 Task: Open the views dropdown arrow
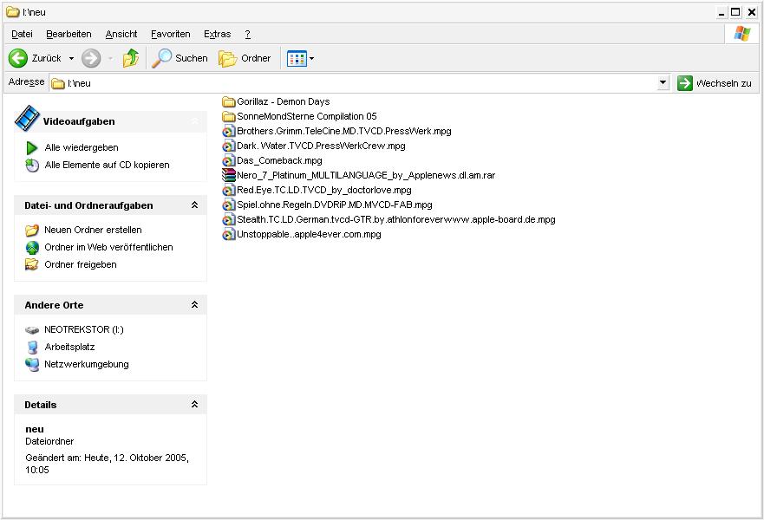tap(312, 59)
